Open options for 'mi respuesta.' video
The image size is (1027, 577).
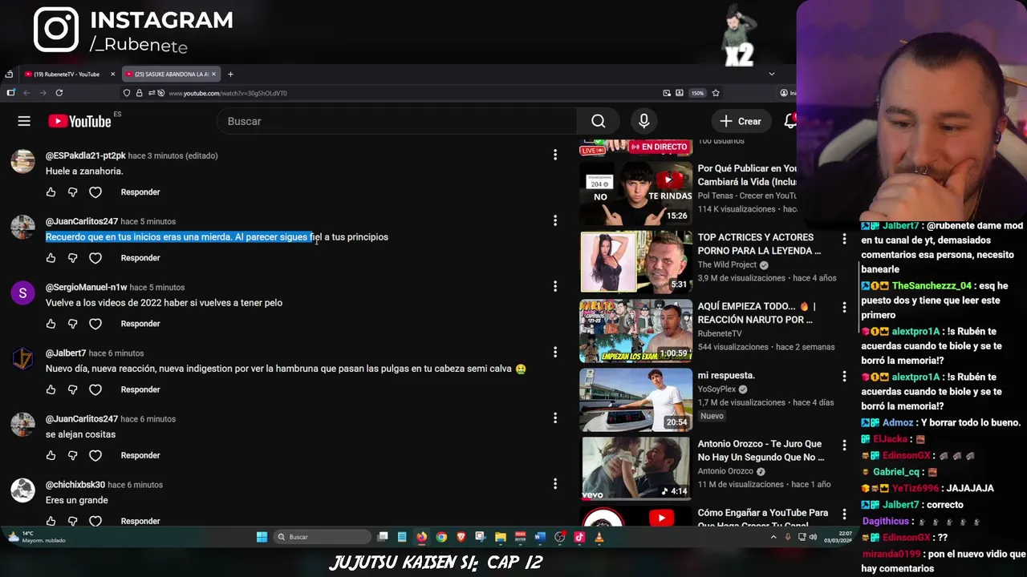(844, 377)
